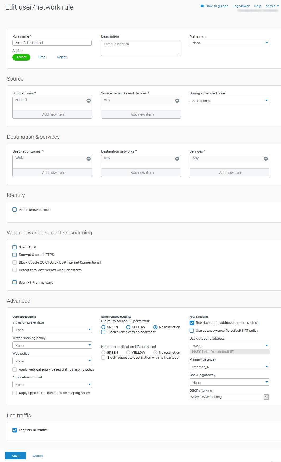Uncheck Log firewall traffic
The width and height of the screenshot is (281, 462).
pyautogui.click(x=15, y=430)
